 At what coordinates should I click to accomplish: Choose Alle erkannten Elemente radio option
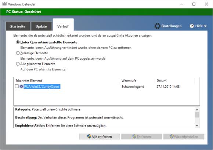pyautogui.click(x=18, y=64)
